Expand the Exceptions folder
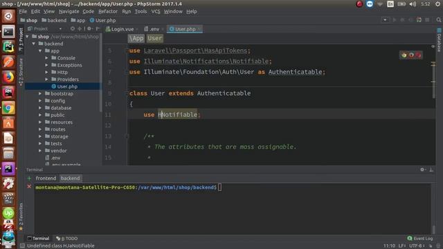The width and height of the screenshot is (443, 249). (46, 65)
